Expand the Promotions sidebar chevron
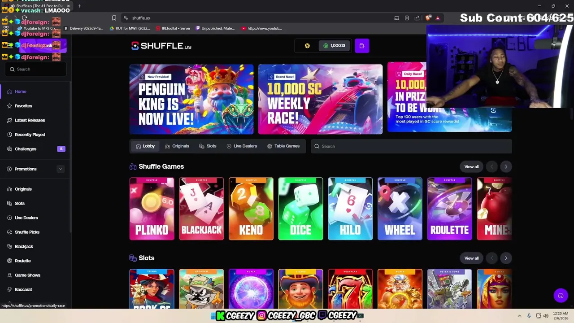 (61, 169)
